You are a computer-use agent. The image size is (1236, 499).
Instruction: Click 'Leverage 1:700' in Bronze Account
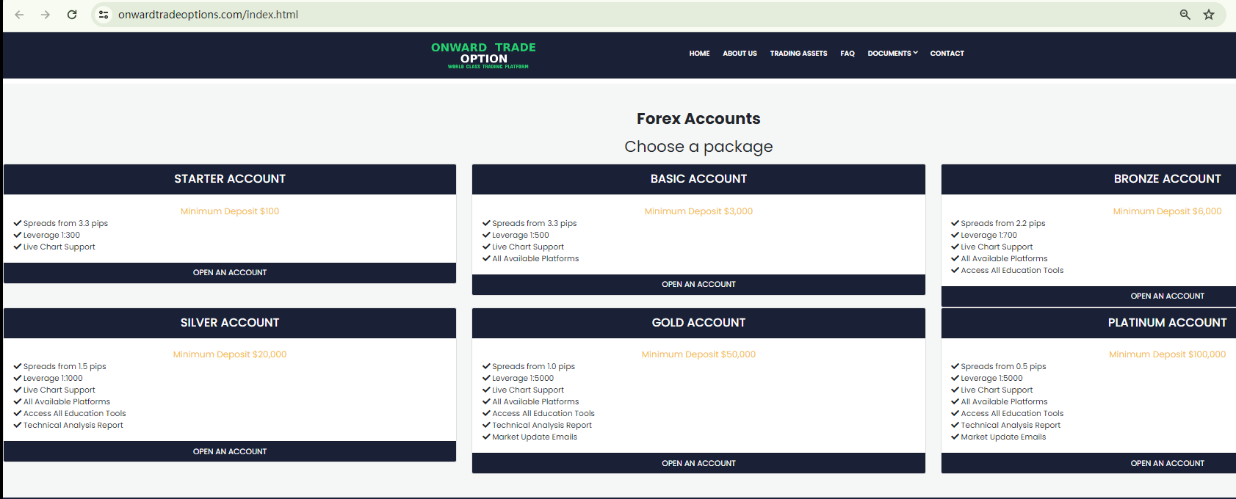pyautogui.click(x=989, y=236)
